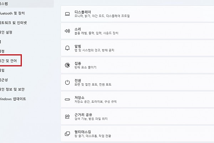The width and height of the screenshot is (214, 143).
Task: Select 접근성 in the sidebar
Action: pos(4,80)
